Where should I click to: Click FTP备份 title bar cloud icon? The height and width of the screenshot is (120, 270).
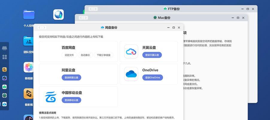click(165, 9)
